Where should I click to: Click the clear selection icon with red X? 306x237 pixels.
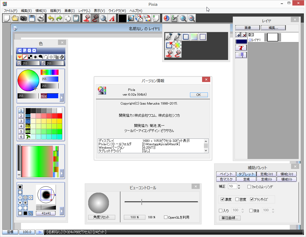[x=169, y=45]
